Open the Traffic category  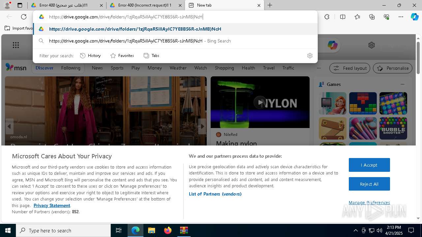tap(288, 68)
